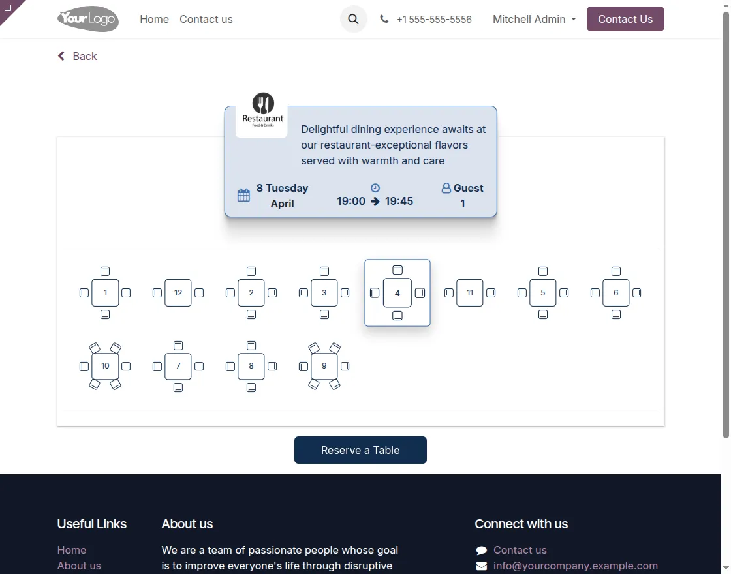Click the clock icon above the booking time
The width and height of the screenshot is (731, 574).
tap(375, 187)
